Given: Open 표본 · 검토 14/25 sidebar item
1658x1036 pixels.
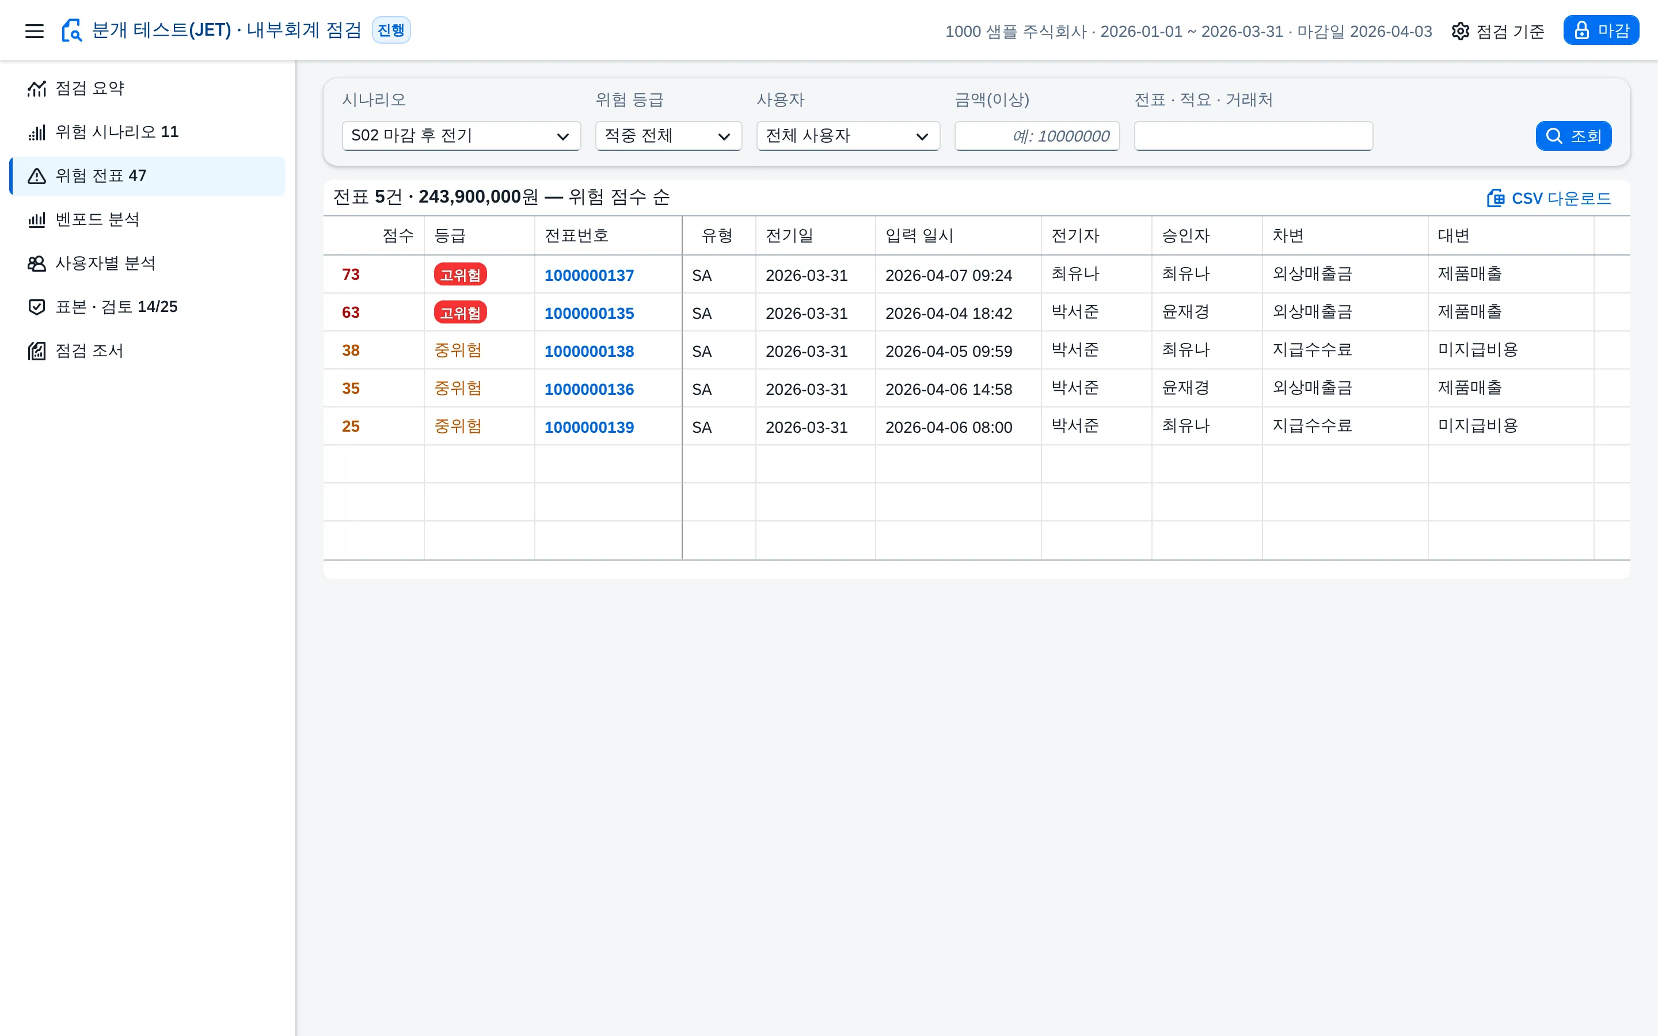Looking at the screenshot, I should (x=147, y=307).
